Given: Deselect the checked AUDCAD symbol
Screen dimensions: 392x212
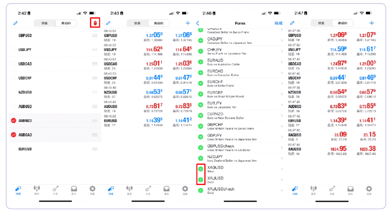Looking at the screenshot, I should pos(14,135).
